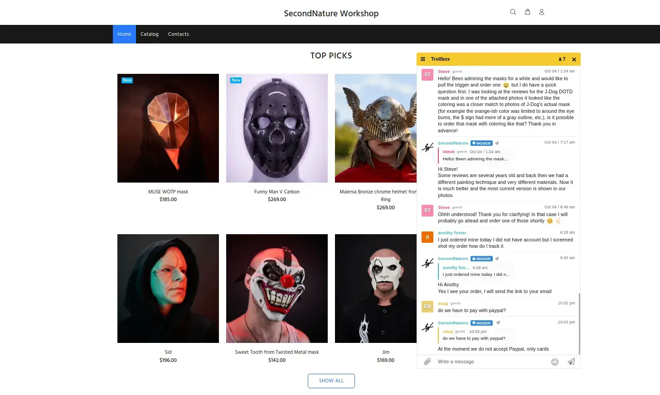Open the user account icon
The width and height of the screenshot is (660, 395).
[x=541, y=12]
